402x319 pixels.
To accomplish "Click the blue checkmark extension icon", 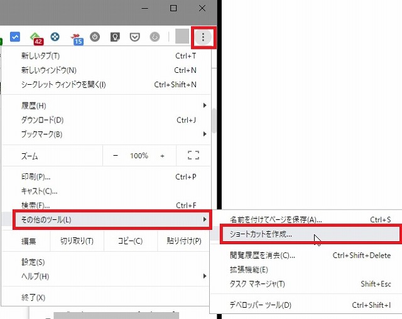I will 16,37.
